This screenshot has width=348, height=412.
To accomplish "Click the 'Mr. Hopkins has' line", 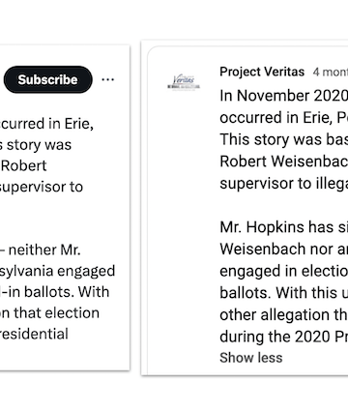I will pyautogui.click(x=284, y=227).
